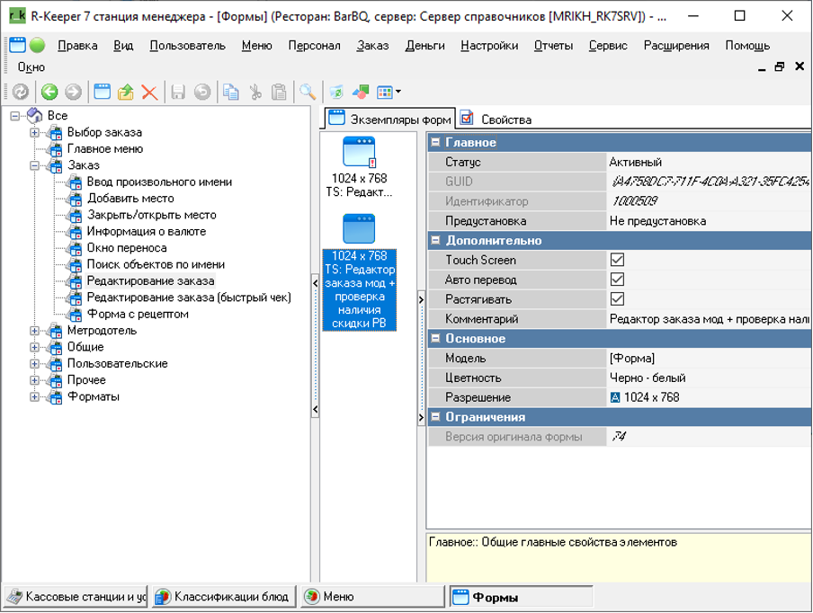Click the copy icon in the toolbar

click(231, 92)
